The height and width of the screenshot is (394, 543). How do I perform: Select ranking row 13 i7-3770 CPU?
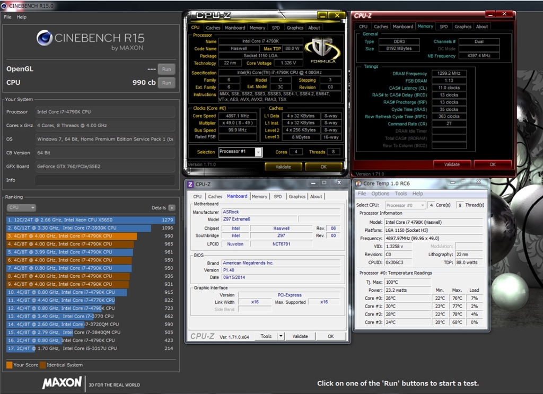pos(90,316)
